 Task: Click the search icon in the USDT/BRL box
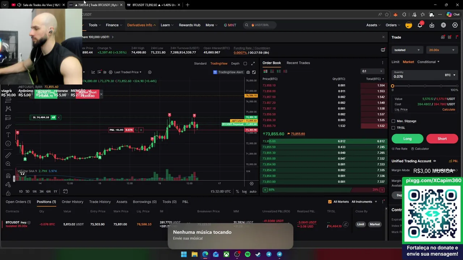(247, 25)
